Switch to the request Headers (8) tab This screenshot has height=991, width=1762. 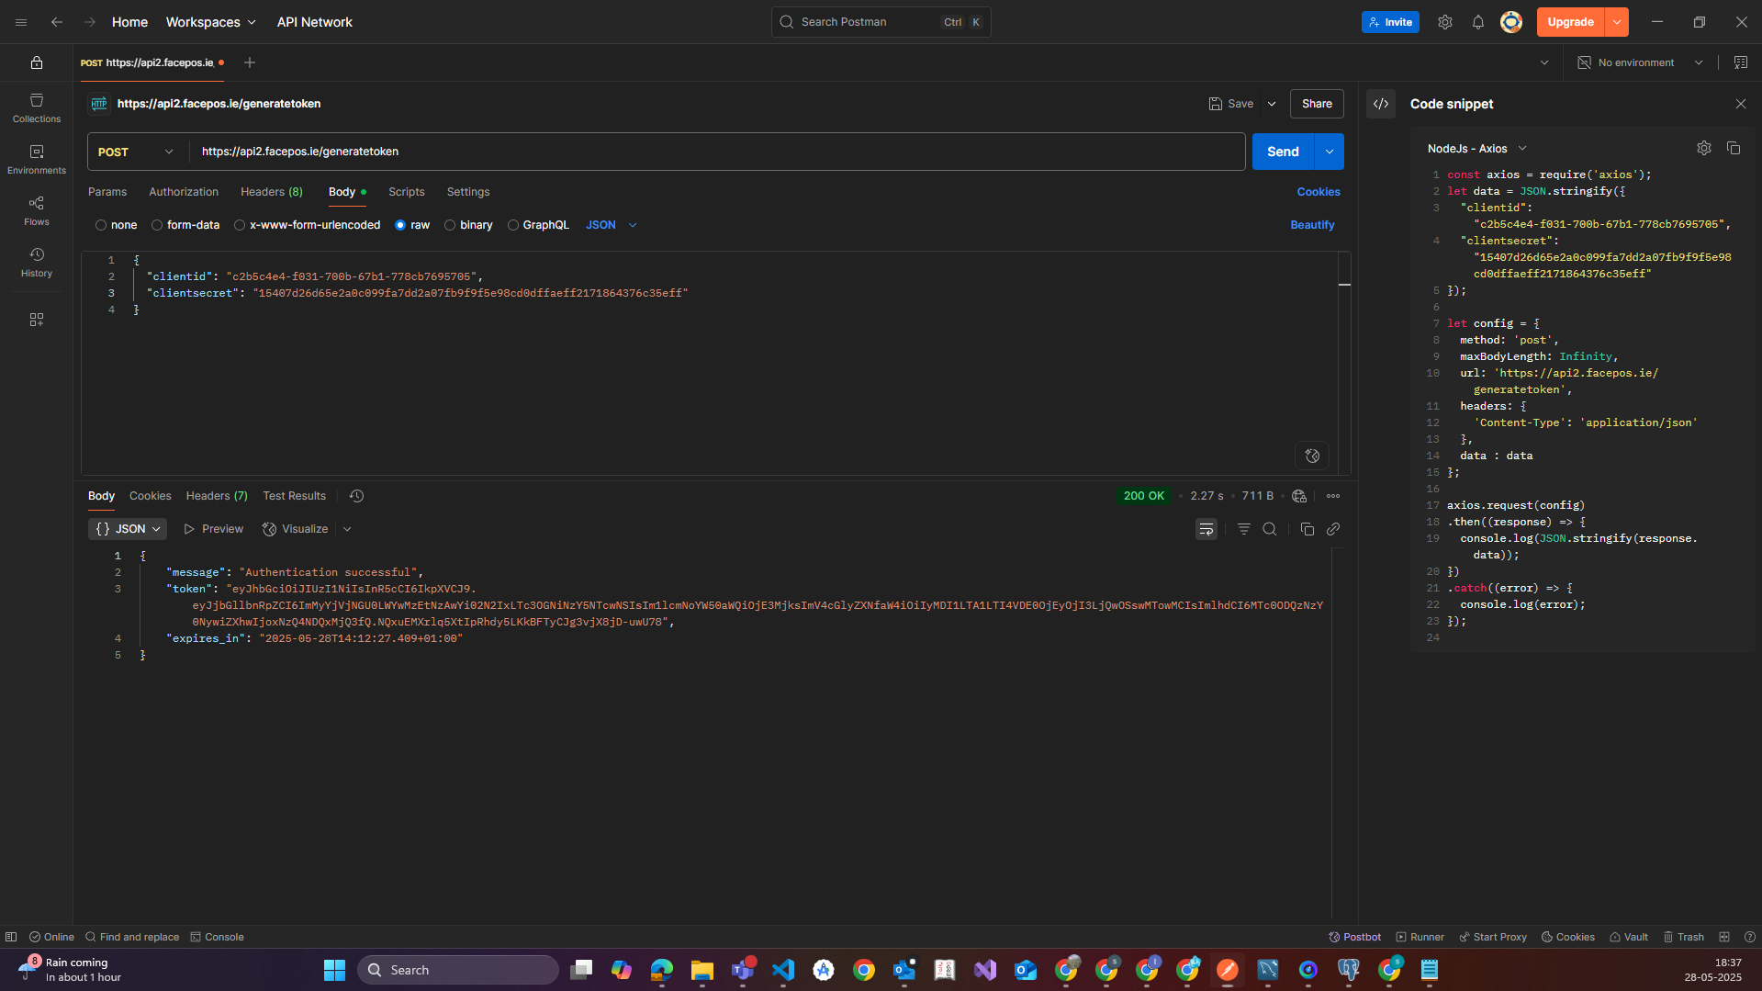tap(272, 192)
